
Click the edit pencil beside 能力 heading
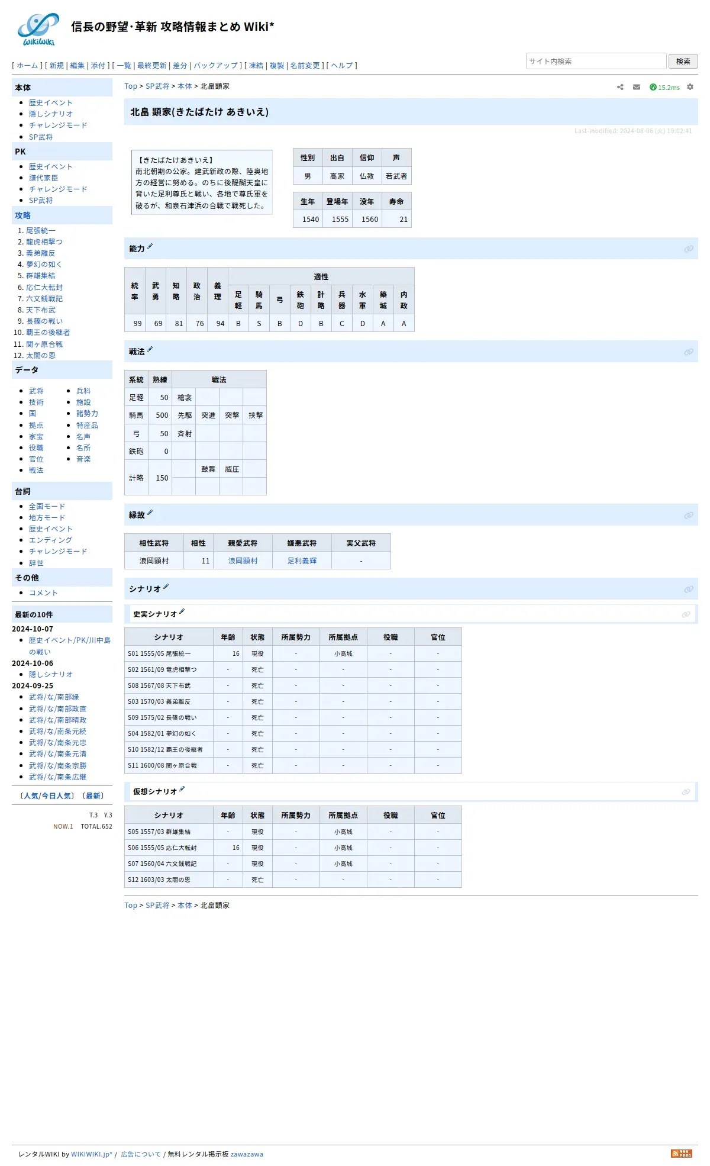point(150,246)
